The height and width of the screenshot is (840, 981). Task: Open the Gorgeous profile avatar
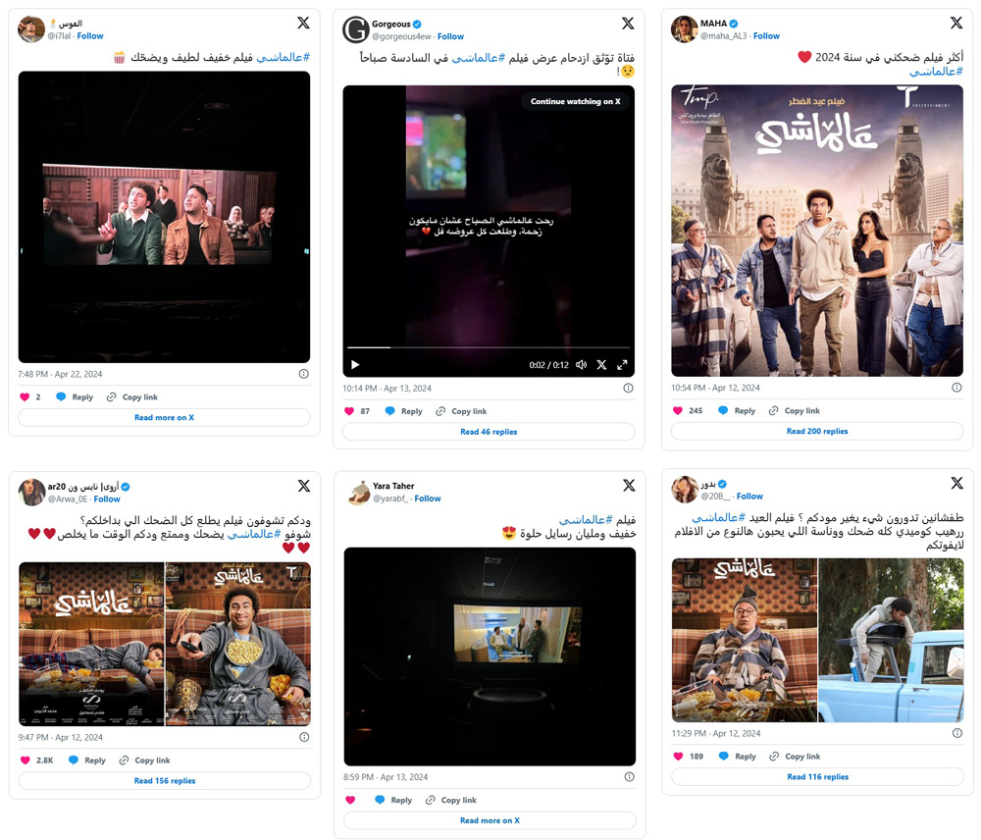(x=355, y=29)
